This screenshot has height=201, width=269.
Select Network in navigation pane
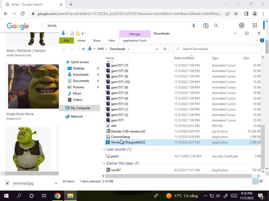pyautogui.click(x=77, y=116)
